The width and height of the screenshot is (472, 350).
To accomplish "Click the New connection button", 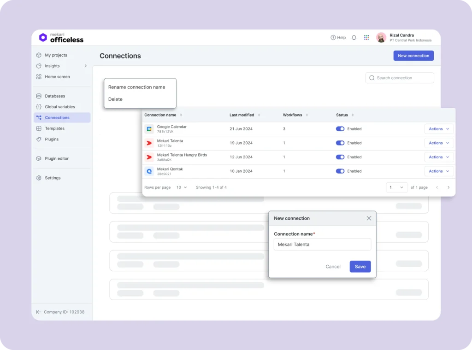I will pyautogui.click(x=413, y=56).
